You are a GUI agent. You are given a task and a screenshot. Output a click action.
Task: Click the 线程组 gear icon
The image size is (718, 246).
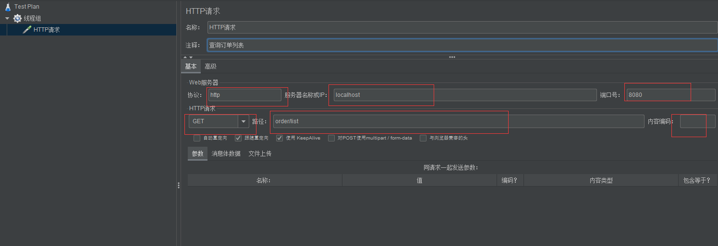click(18, 18)
